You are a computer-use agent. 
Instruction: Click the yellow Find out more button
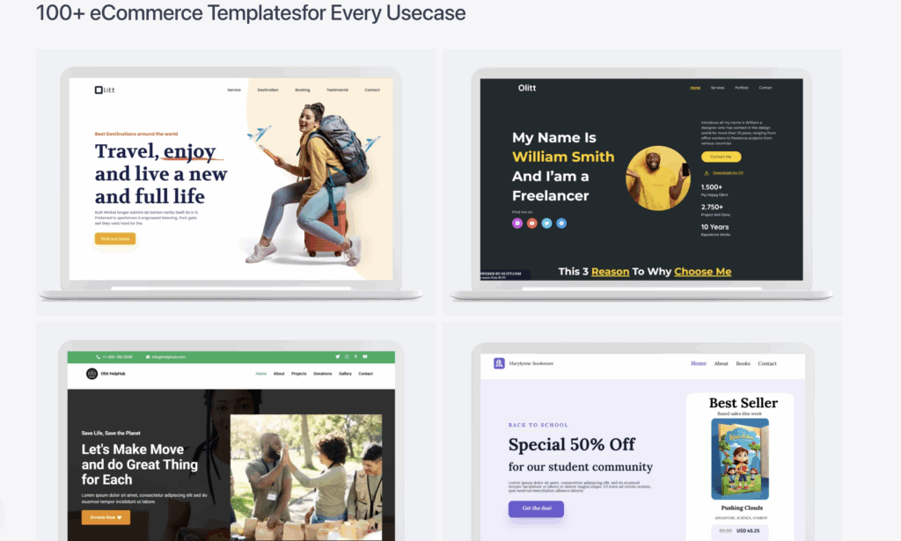[x=115, y=239]
